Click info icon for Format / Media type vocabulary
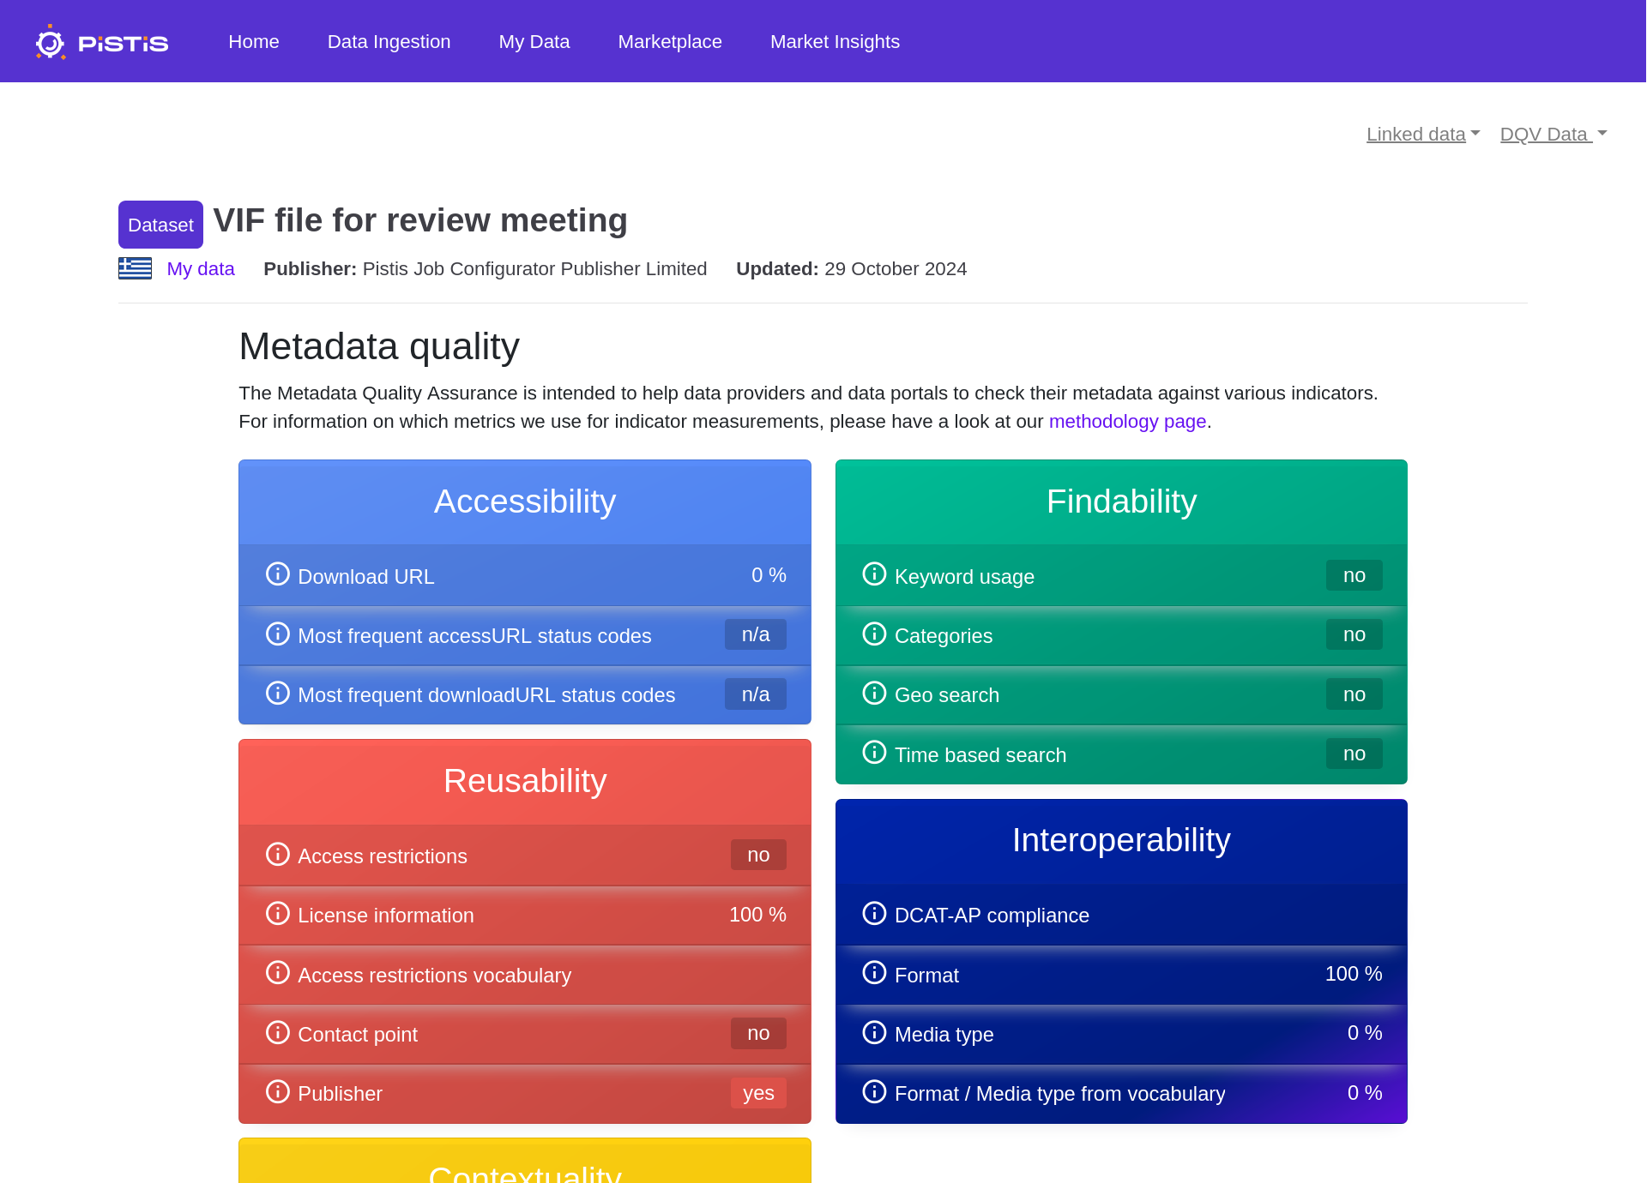The image size is (1647, 1183). pos(874,1091)
